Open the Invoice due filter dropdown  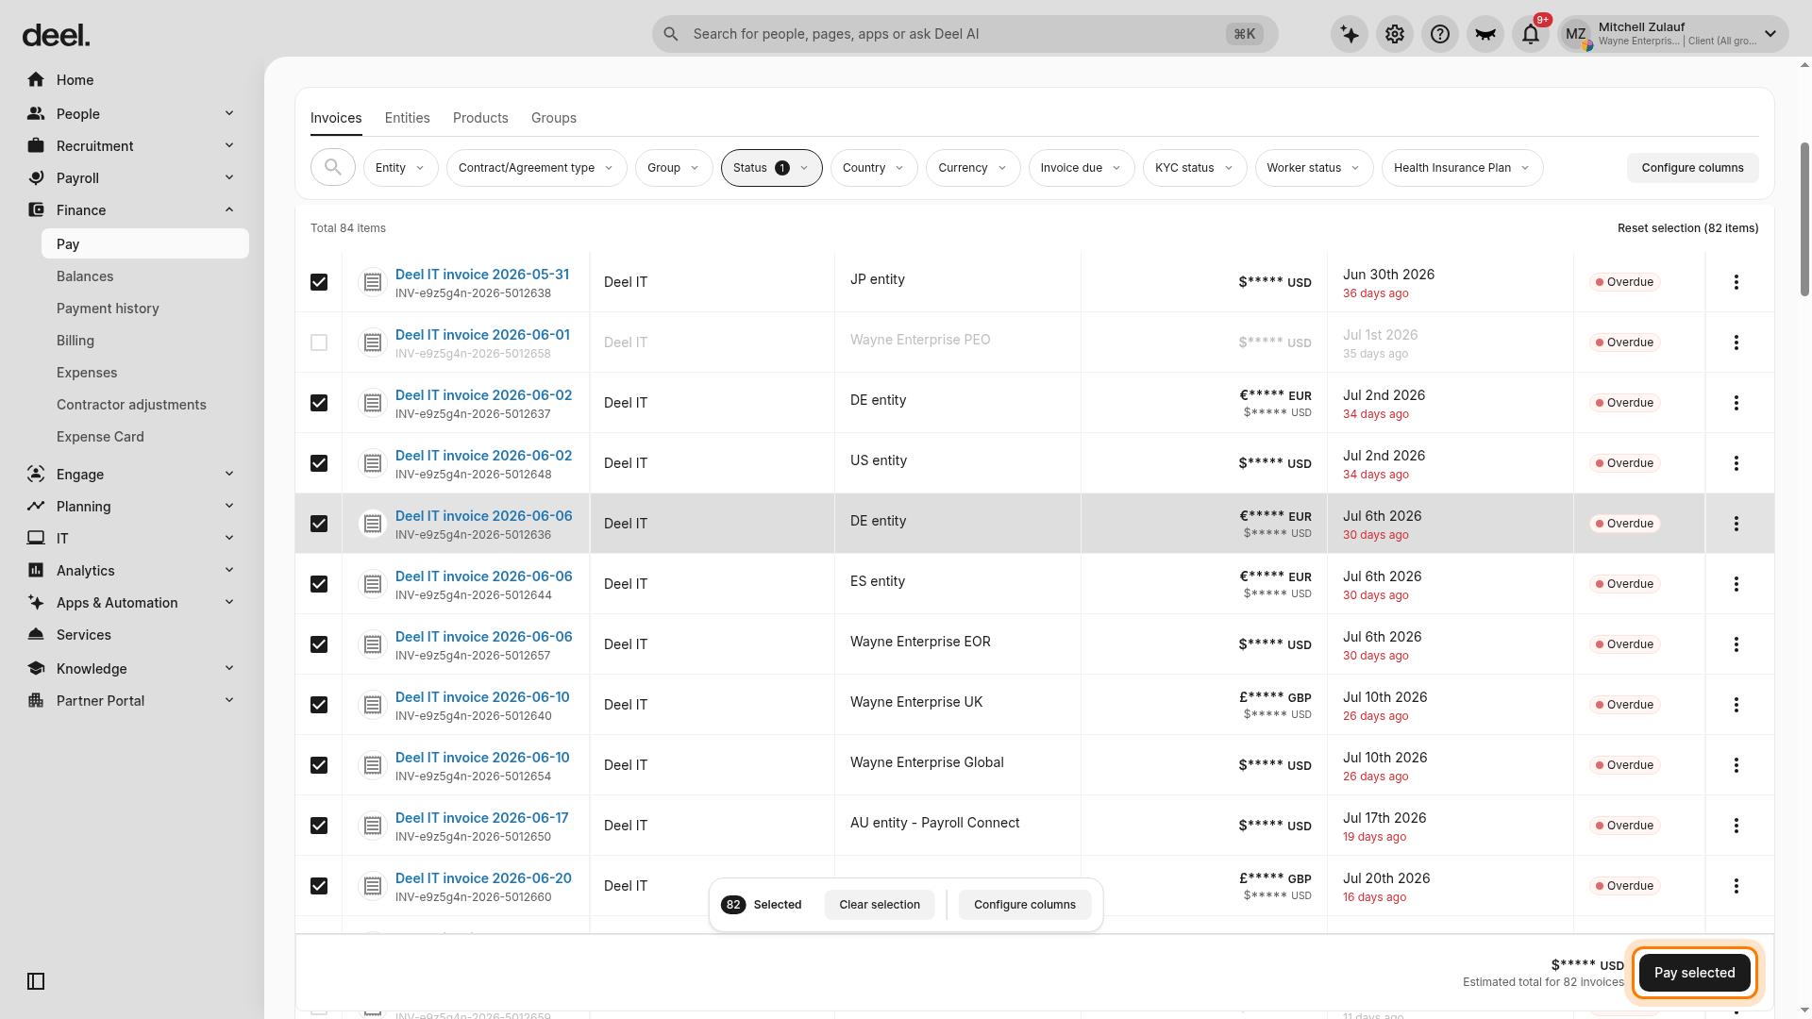click(x=1082, y=168)
